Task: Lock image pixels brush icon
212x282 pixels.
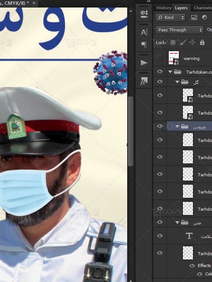Action: pos(183,42)
